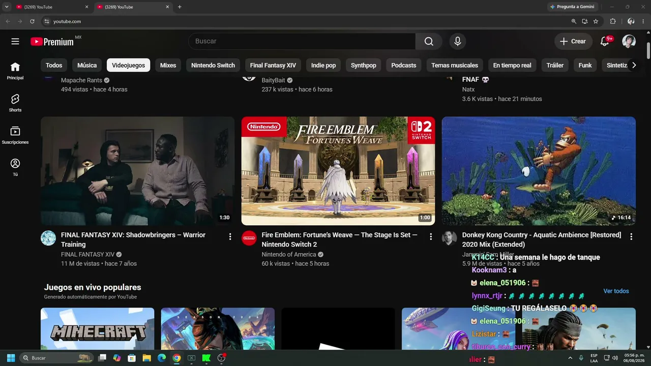Click the zoom magnifier in the address bar
Screen dimensions: 651x366
point(574,21)
